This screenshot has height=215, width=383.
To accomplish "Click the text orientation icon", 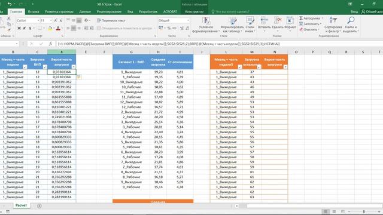I will [x=86, y=20].
